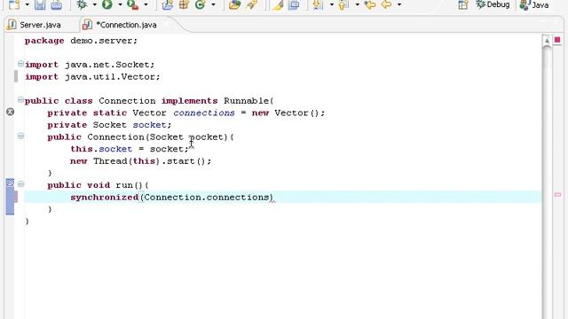Switch to the Java perspective
This screenshot has width=568, height=319.
click(534, 4)
